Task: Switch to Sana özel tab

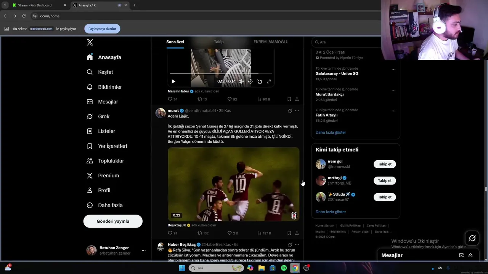Action: tap(175, 42)
